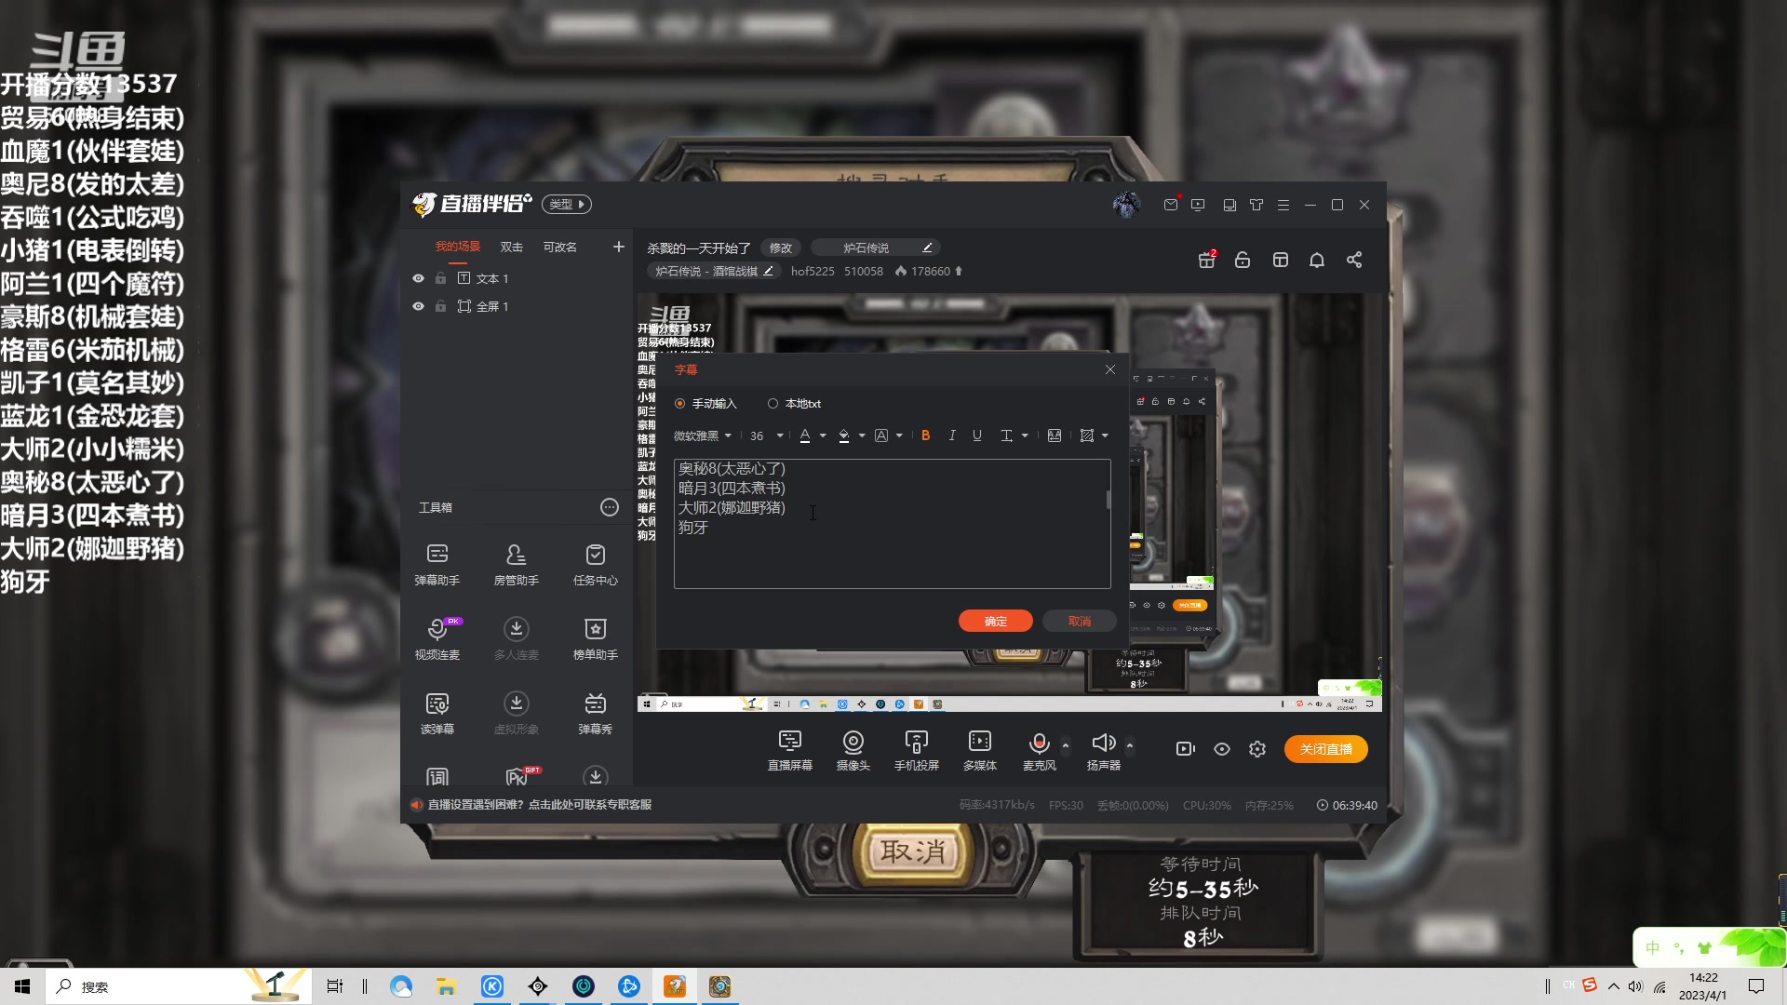Open the layout icon in stream header
Viewport: 1787px width, 1005px height.
click(1281, 260)
